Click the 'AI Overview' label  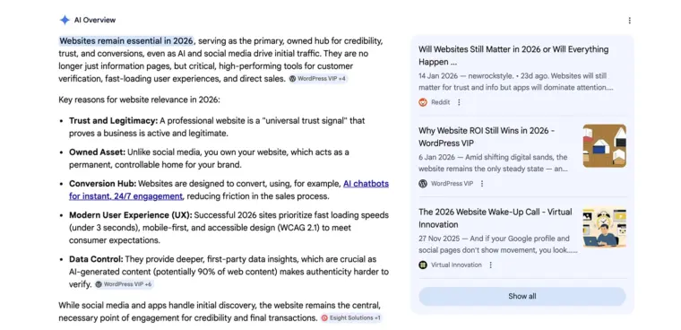(x=95, y=20)
